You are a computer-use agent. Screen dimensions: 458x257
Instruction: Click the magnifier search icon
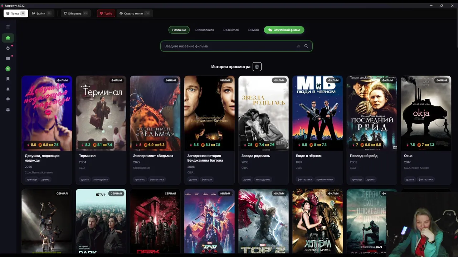pos(306,46)
